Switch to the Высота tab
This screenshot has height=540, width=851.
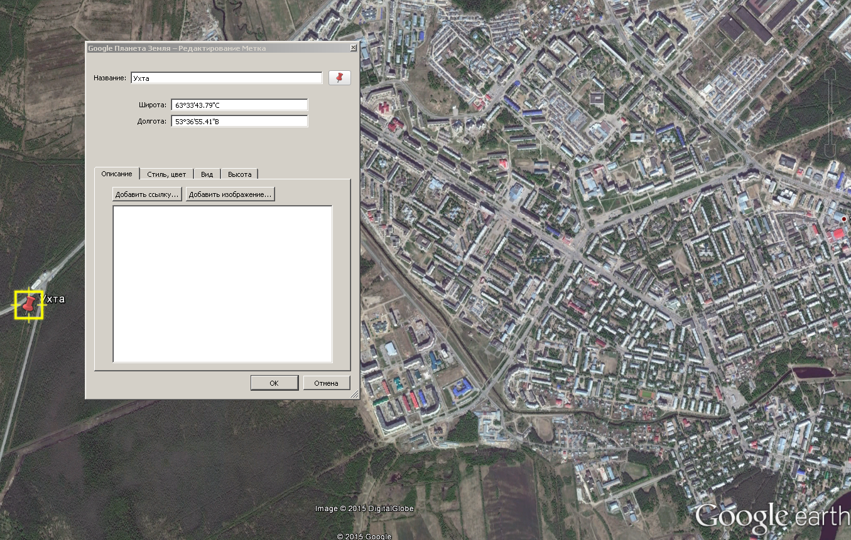coord(240,174)
